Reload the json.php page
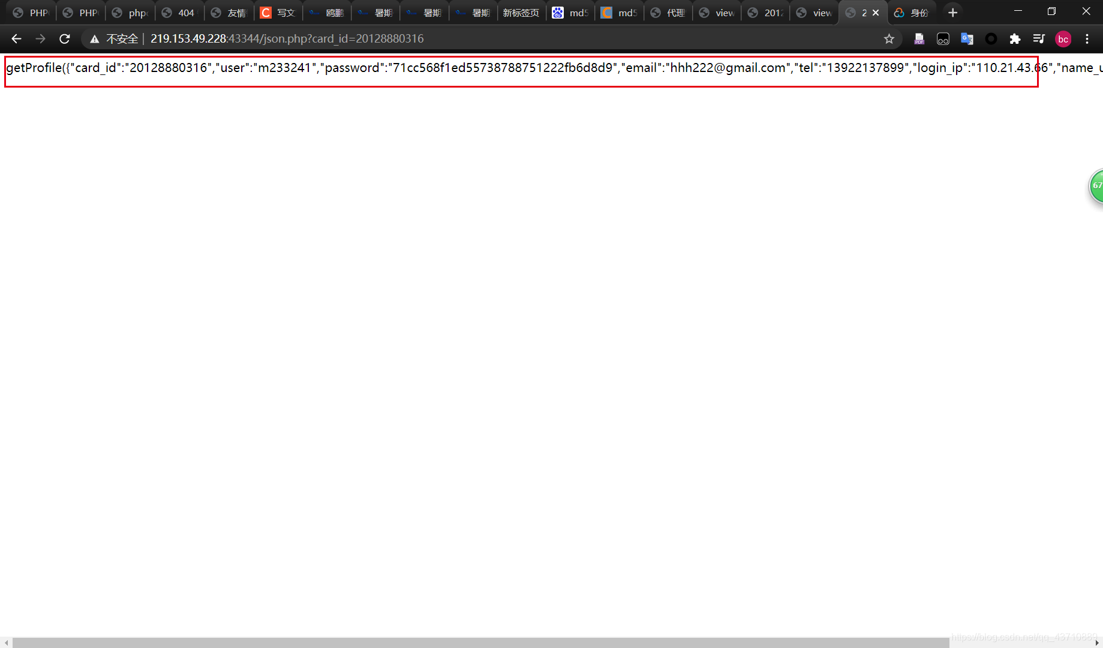The image size is (1103, 648). (65, 39)
